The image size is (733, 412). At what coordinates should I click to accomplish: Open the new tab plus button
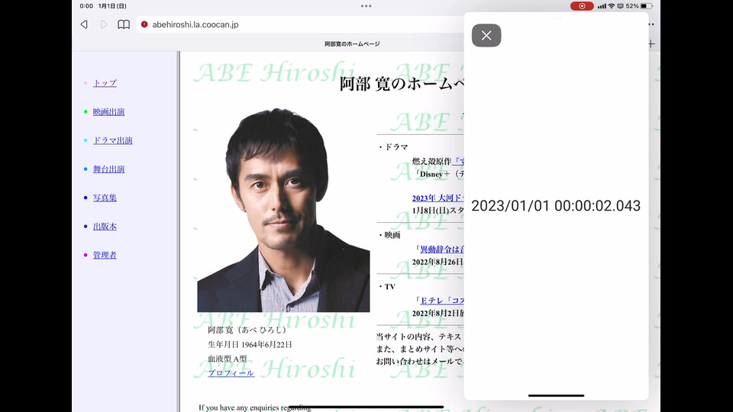tap(651, 44)
